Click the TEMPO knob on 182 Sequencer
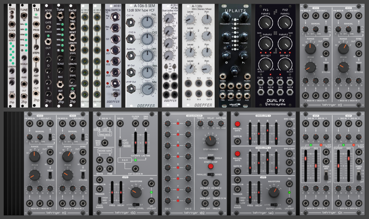369x219 pixels. tap(201, 124)
